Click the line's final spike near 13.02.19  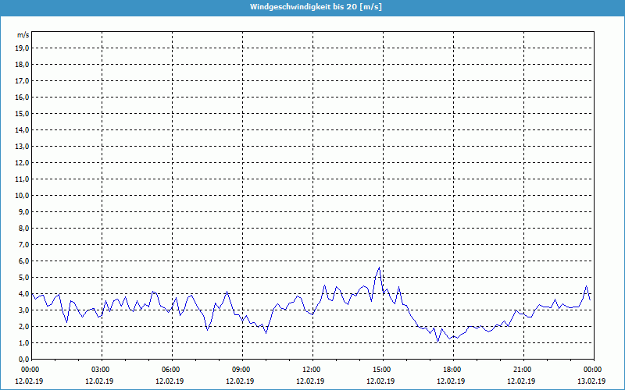587,285
